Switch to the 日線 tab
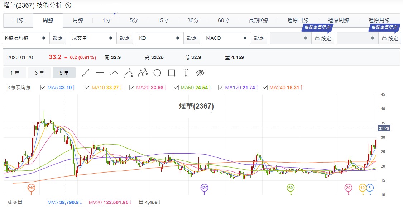The width and height of the screenshot is (403, 207). [18, 20]
